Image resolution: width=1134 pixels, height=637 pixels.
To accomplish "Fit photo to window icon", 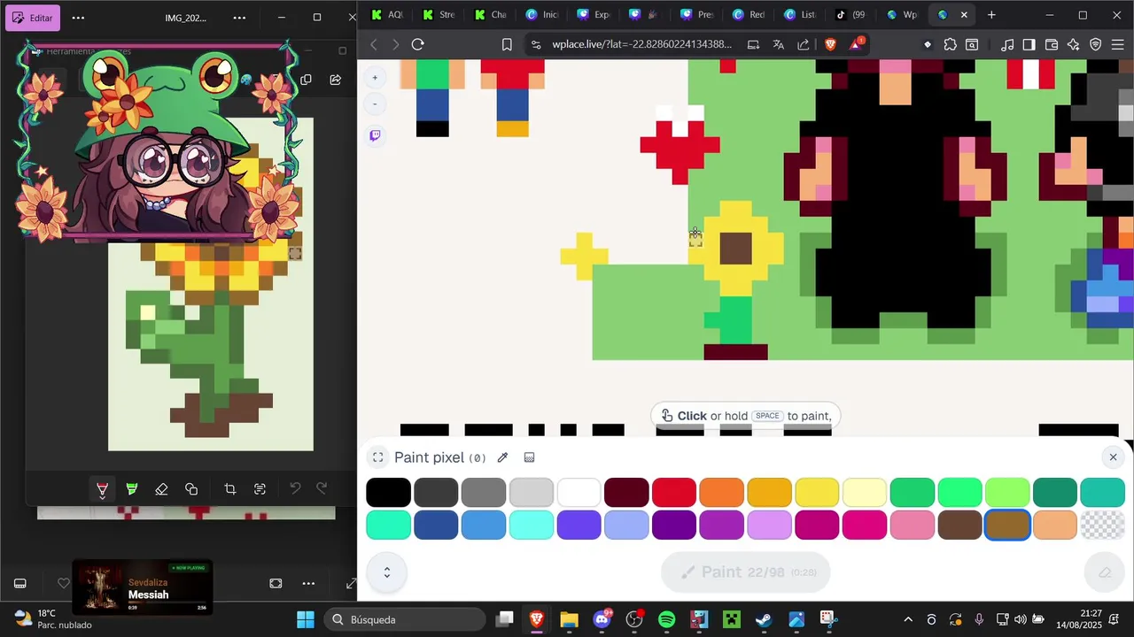I will tap(276, 584).
